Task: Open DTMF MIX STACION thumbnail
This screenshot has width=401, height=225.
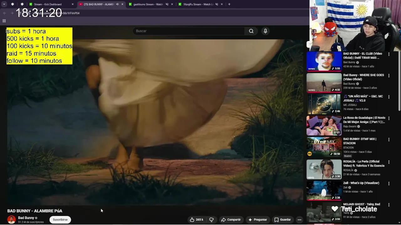Action: point(324,147)
